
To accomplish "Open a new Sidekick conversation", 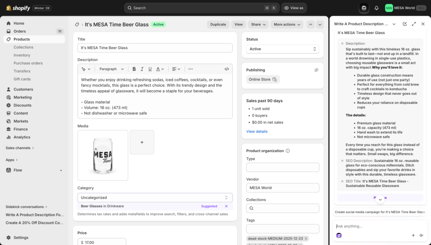I will (x=404, y=24).
